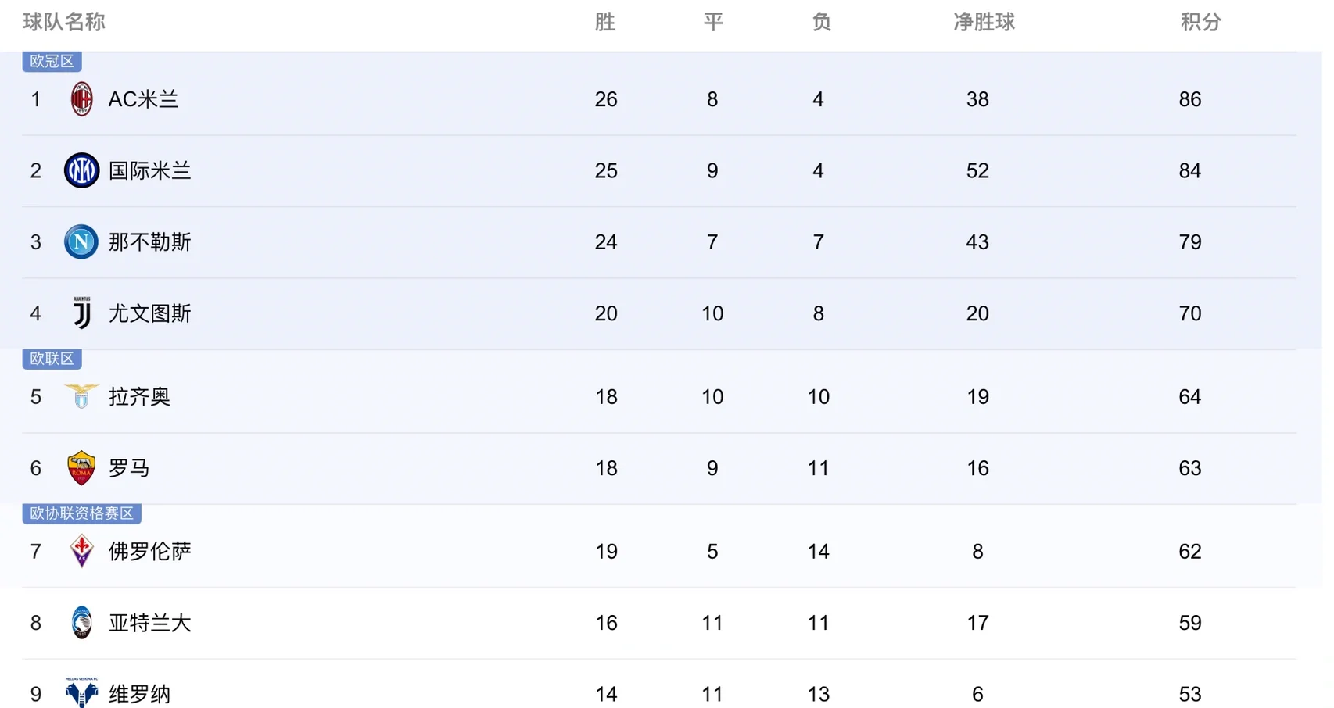Click the Napoli club logo

coord(81,241)
